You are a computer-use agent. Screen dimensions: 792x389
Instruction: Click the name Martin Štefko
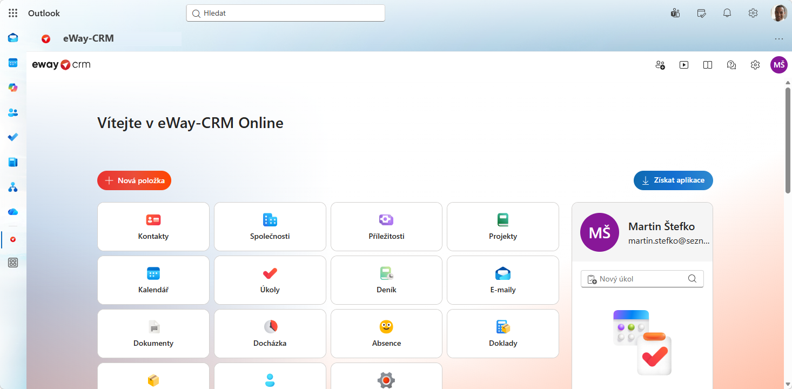(662, 226)
